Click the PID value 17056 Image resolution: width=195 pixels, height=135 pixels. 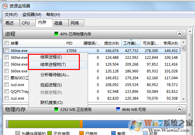(x=71, y=51)
